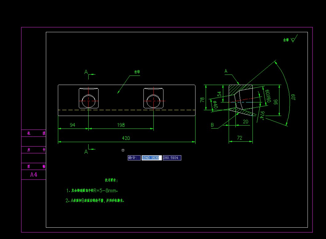This screenshot has width=326, height=239.
Task: Select the coordinate field showing 1040.1639
Action: 151,157
